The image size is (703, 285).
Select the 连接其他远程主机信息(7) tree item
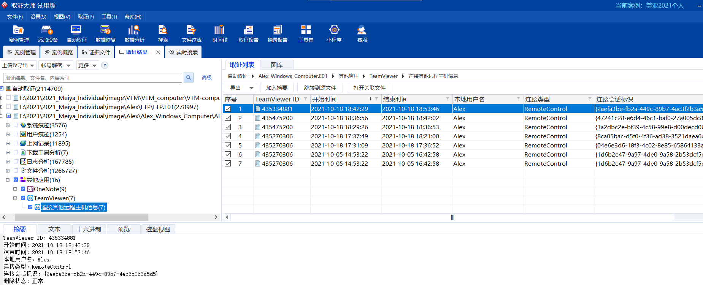(73, 207)
